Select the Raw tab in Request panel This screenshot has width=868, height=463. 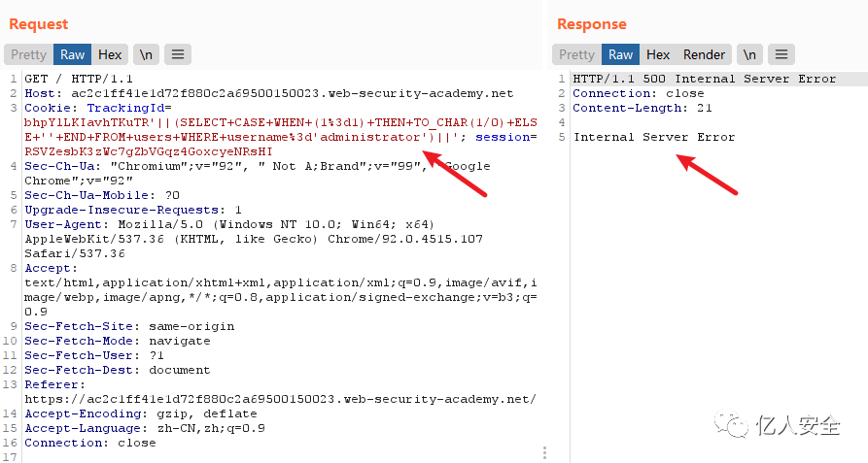coord(73,54)
